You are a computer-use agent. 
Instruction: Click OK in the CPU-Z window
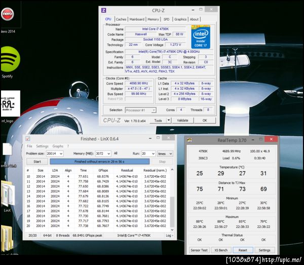[205, 121]
